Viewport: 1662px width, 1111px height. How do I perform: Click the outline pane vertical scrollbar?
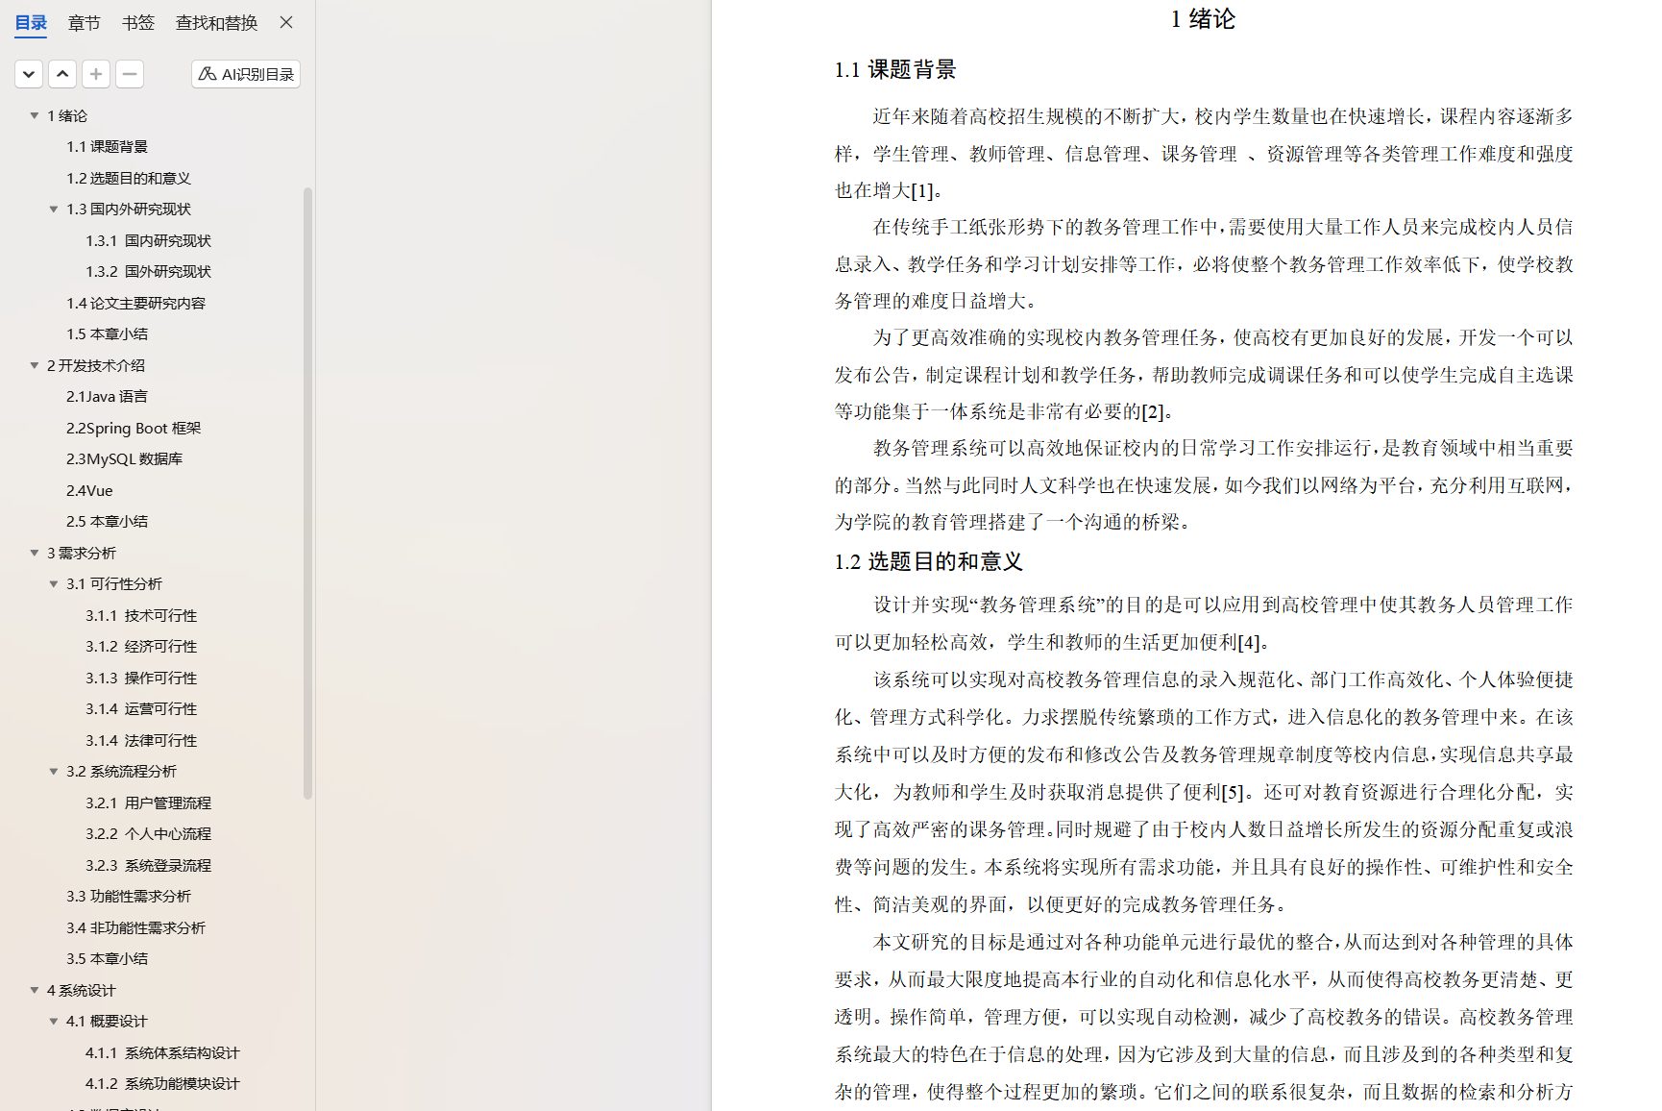[307, 493]
